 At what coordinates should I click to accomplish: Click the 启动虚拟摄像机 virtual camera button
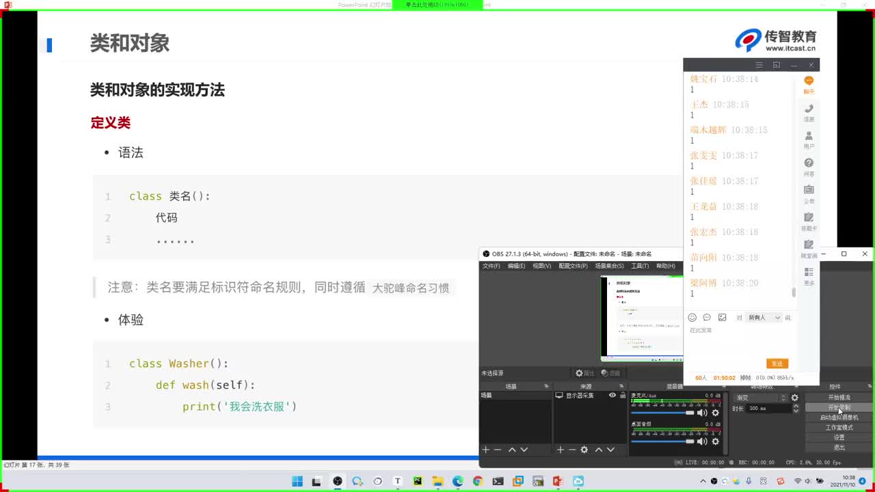point(839,418)
